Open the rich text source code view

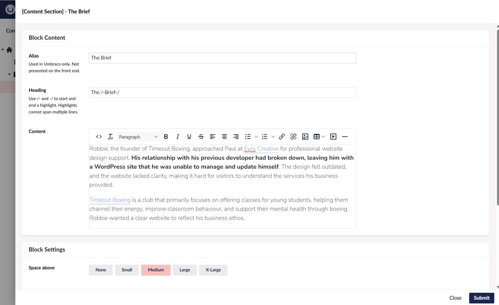(x=99, y=136)
